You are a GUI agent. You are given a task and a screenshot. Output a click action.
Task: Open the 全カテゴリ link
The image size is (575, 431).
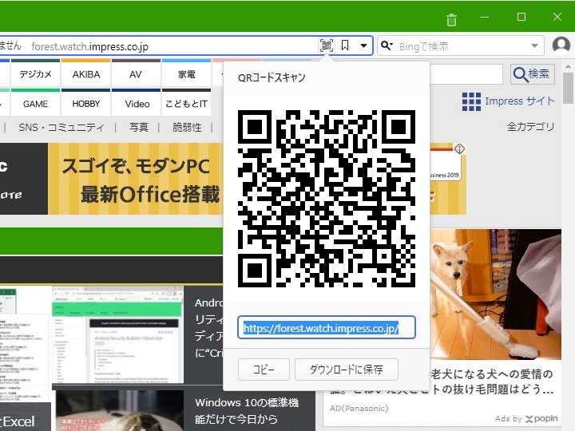click(x=530, y=127)
